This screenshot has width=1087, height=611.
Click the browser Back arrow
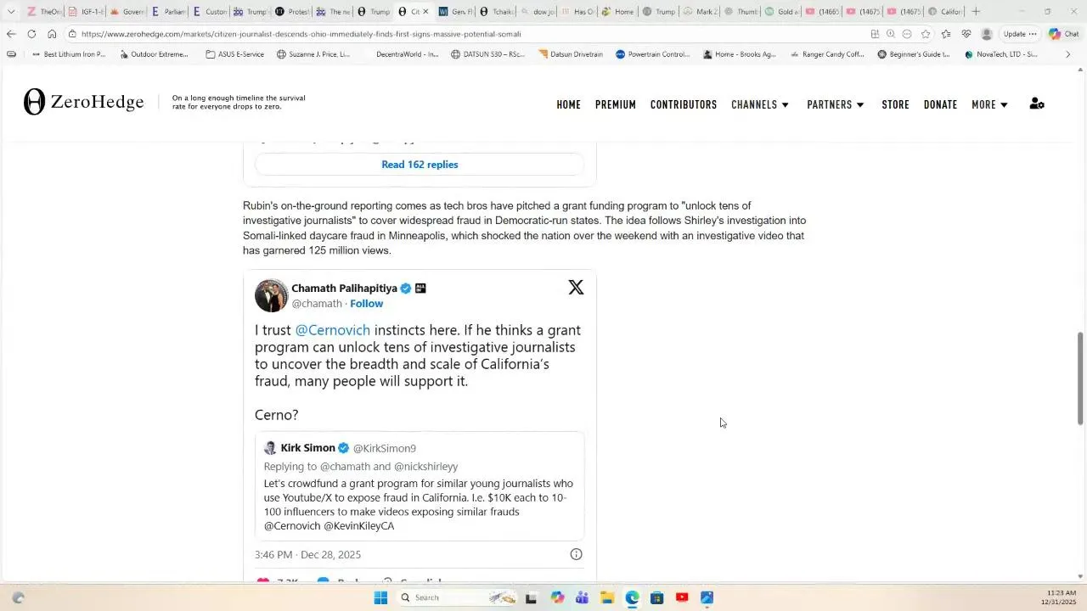pyautogui.click(x=10, y=34)
